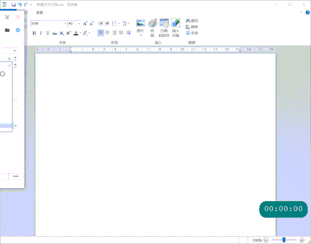Open the highlight color dropdown arrow
The height and width of the screenshot is (244, 311).
[x=89, y=33]
